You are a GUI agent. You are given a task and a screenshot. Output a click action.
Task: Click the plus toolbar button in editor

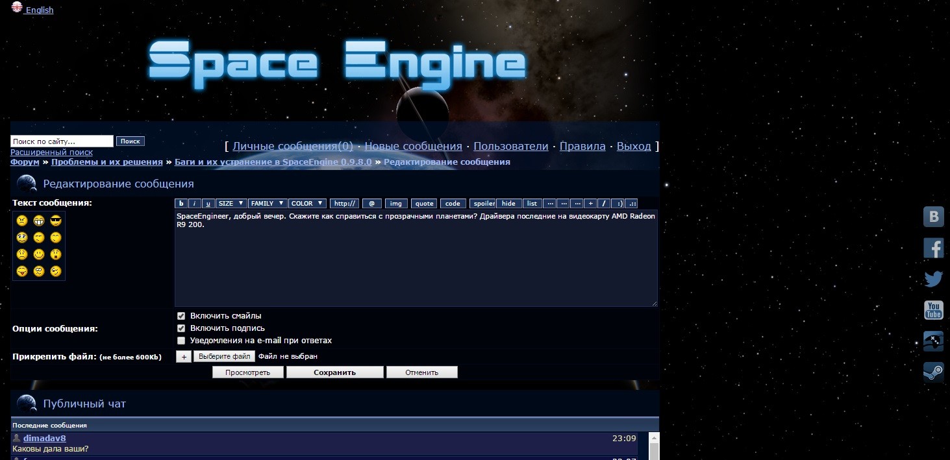[590, 204]
